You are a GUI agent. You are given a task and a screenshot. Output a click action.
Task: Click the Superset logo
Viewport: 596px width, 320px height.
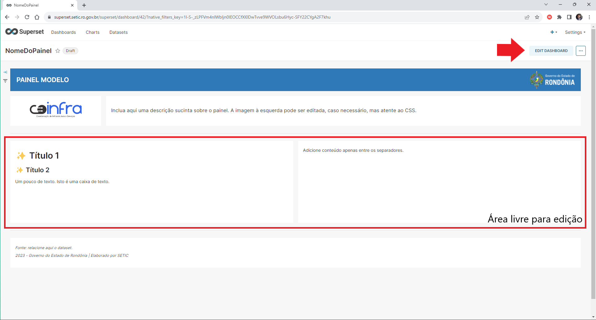(25, 32)
